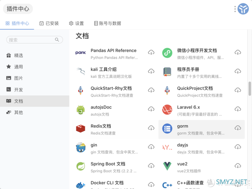Click the Docker whale icon
The height and width of the screenshot is (189, 252).
click(80, 185)
